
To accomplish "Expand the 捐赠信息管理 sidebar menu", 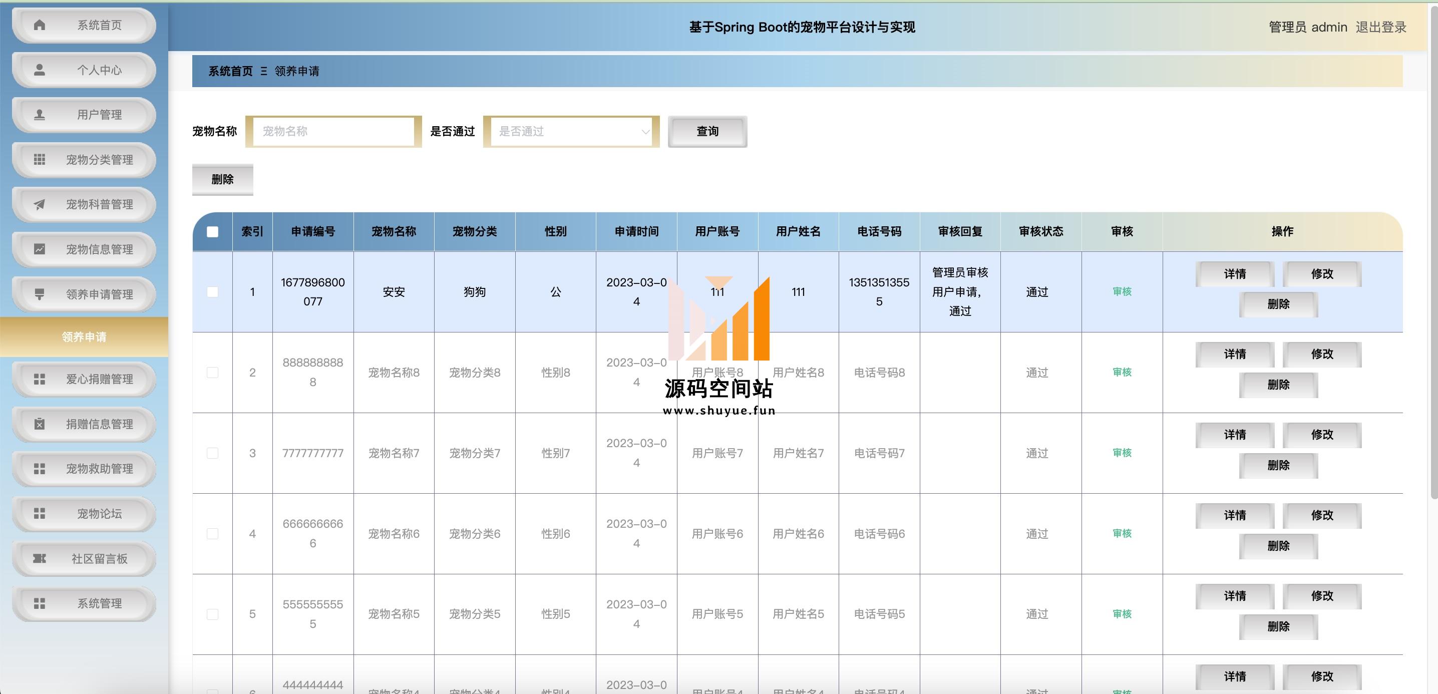I will point(84,424).
